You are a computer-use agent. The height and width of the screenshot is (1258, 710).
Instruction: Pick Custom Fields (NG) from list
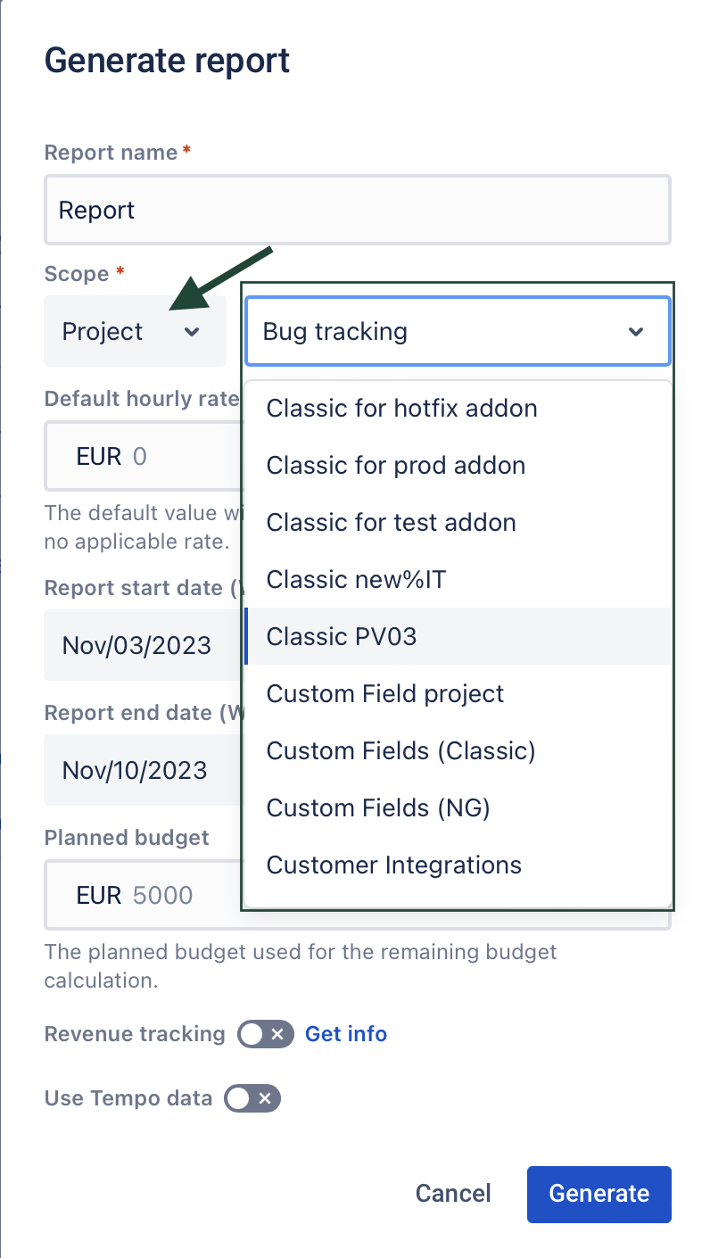coord(378,808)
